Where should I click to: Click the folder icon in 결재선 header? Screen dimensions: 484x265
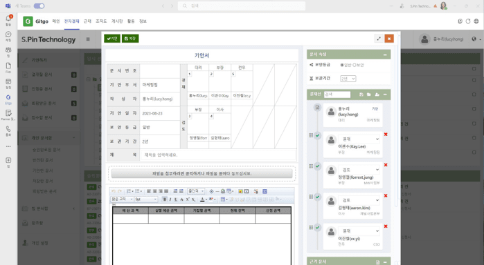click(x=369, y=95)
